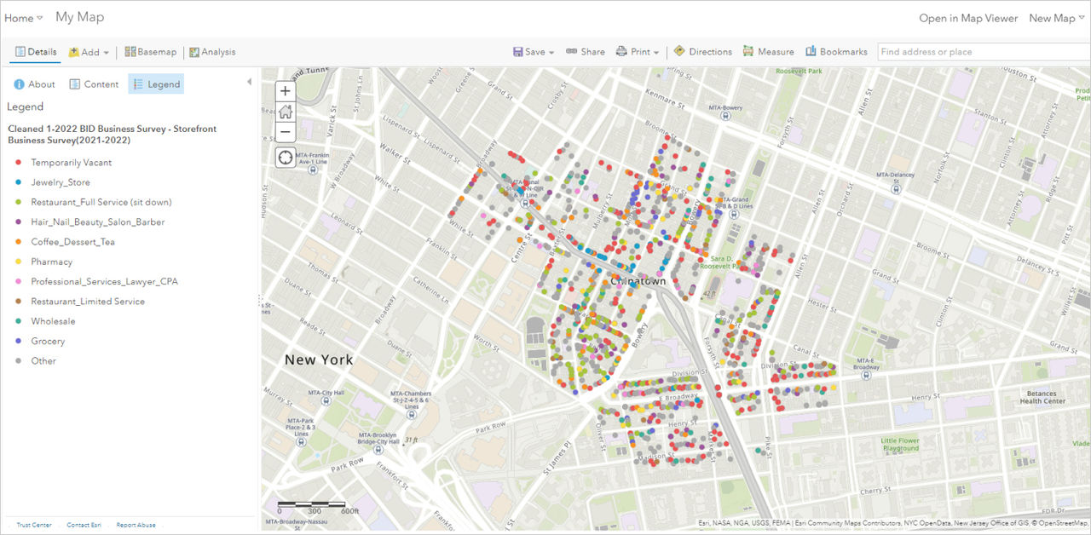Click the New York map label
This screenshot has height=535, width=1091.
(319, 360)
